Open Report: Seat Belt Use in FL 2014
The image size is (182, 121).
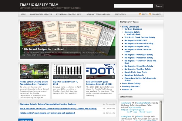[x=65, y=83]
